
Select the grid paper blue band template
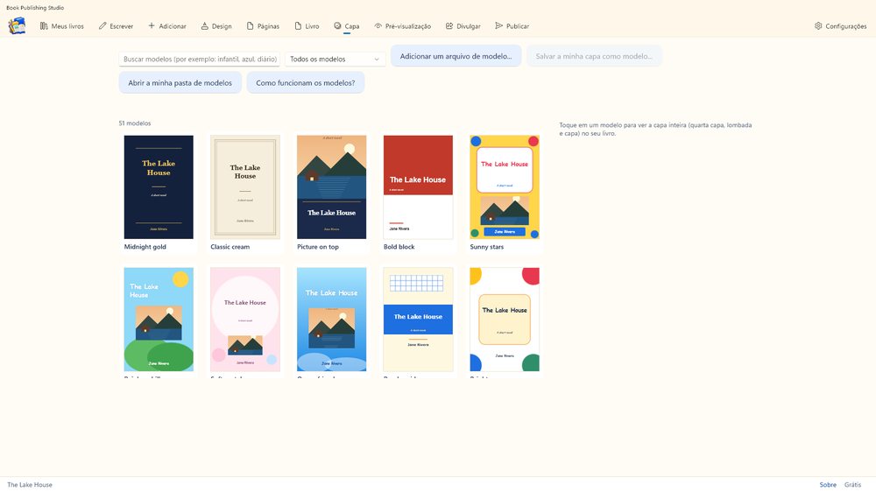(418, 320)
